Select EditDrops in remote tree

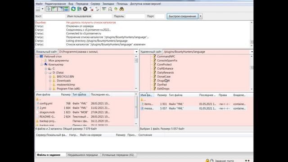(163, 89)
